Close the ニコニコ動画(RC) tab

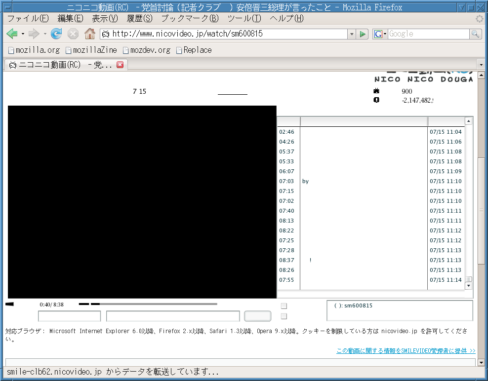(x=120, y=64)
